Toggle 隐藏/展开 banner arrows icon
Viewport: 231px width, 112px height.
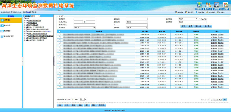196,12
